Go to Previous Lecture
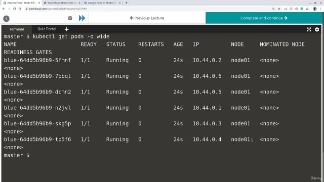 coord(147,18)
